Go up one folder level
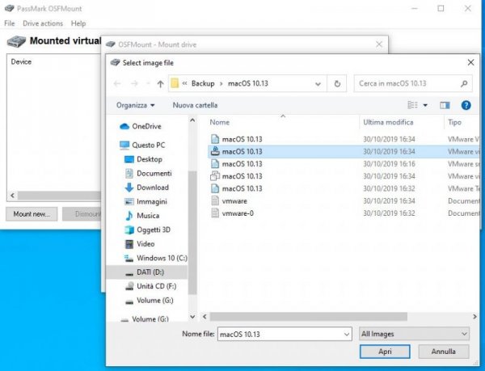 160,84
